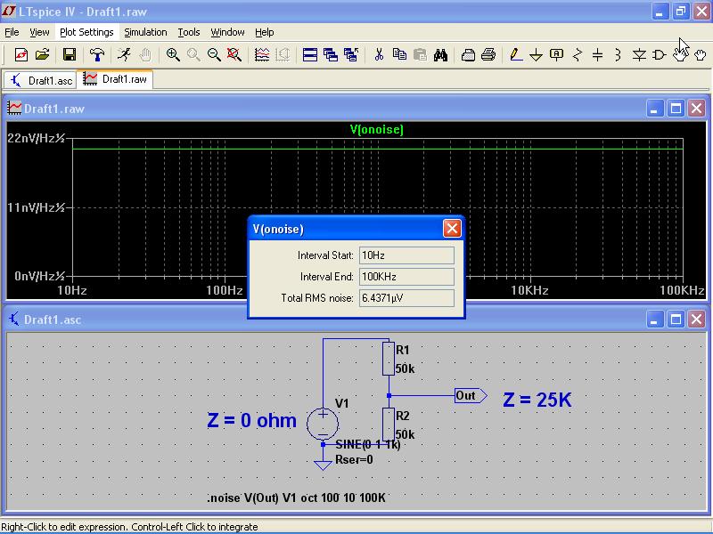Click resistor R1 symbol

389,359
